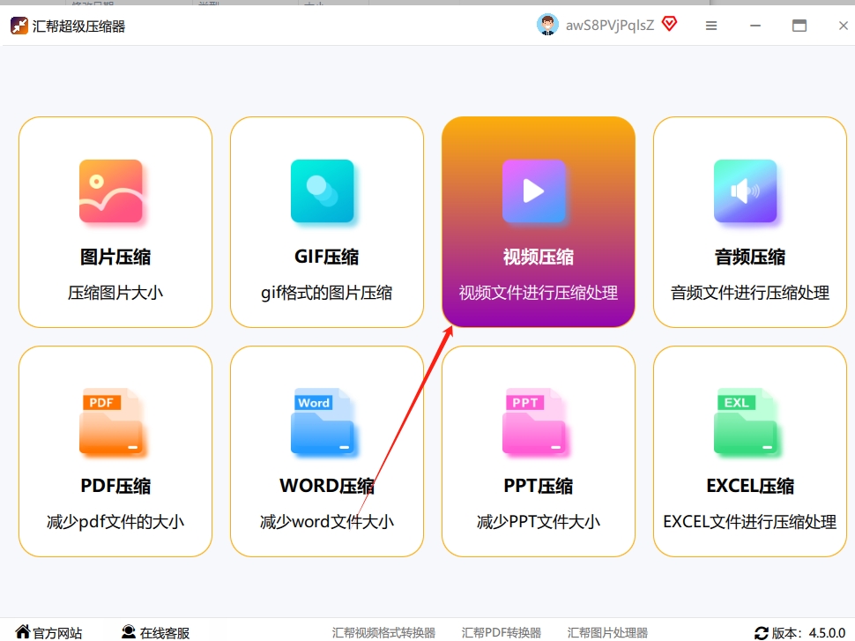Click the 压缩图片大小 description
Screen dimensions: 855x641
pyautogui.click(x=115, y=293)
